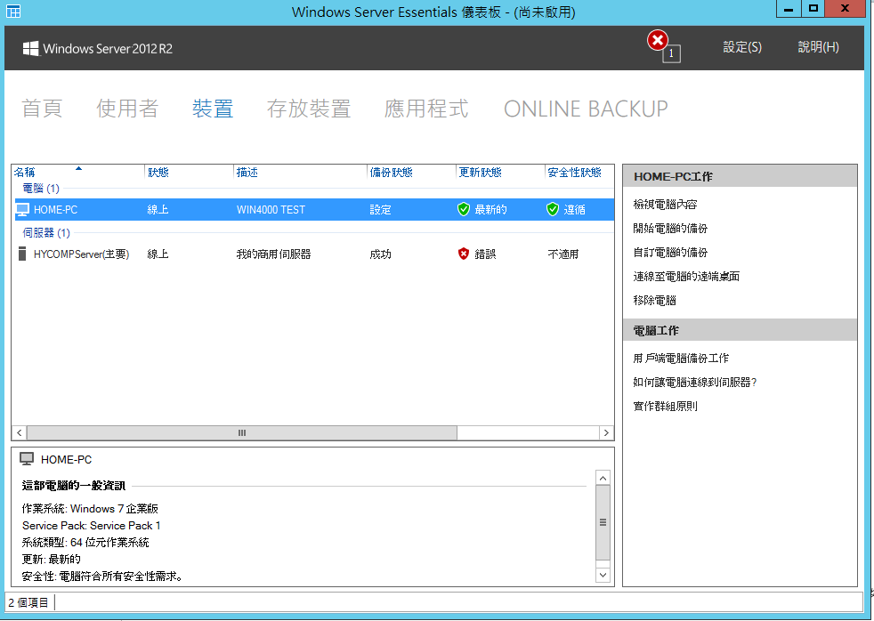The image size is (874, 621).
Task: Click the alert count badge showing 1
Action: point(671,53)
